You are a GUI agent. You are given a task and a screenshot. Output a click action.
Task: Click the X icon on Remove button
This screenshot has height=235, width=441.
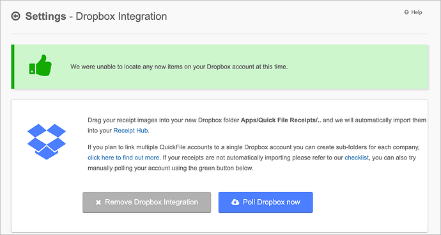point(98,202)
